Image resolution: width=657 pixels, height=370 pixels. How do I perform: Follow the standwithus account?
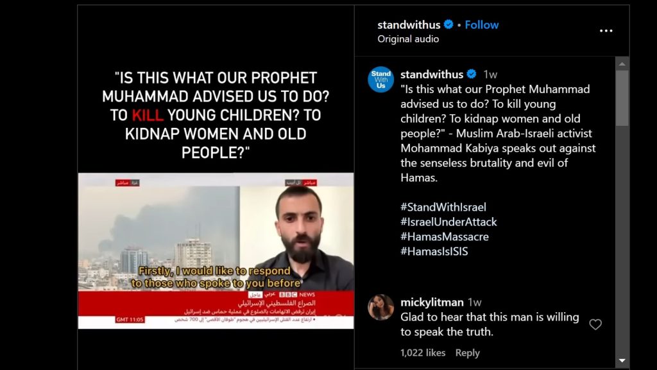[x=481, y=25]
